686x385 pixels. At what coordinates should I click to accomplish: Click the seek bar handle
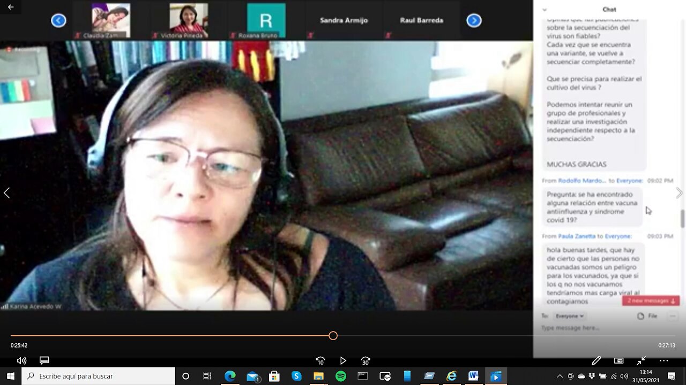[x=333, y=336]
